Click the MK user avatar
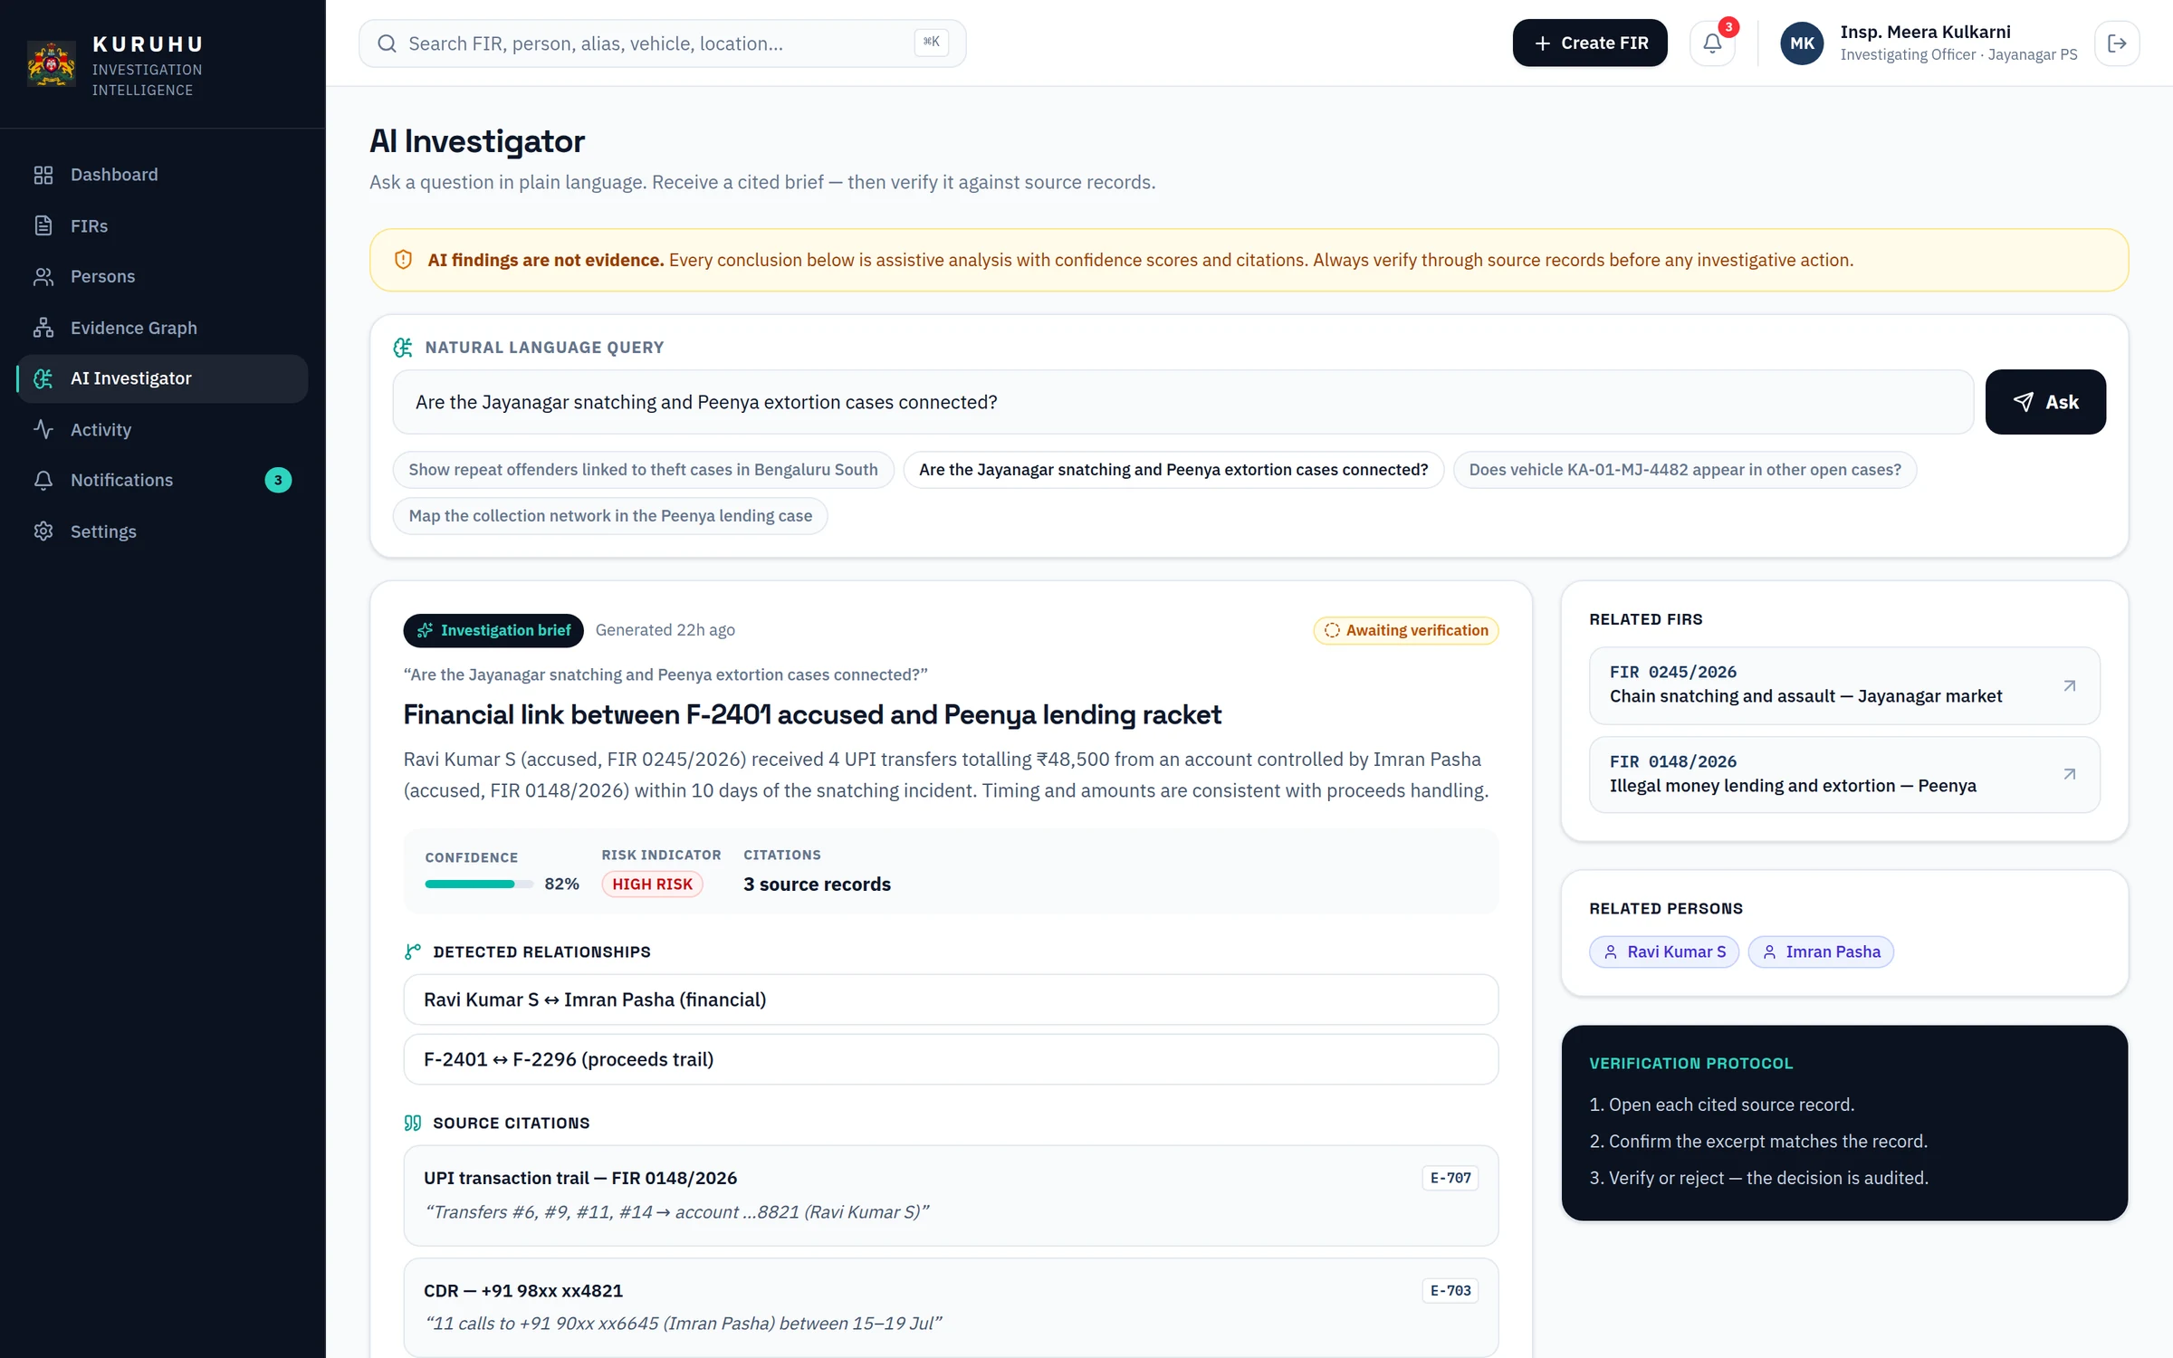 click(x=1802, y=43)
